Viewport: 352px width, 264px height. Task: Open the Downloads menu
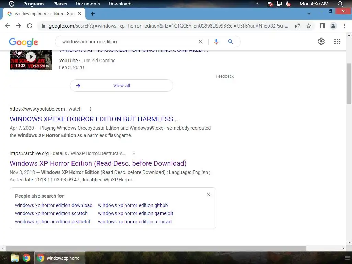120,4
